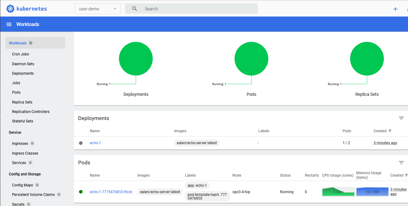Open the Pods filter icon

401,163
